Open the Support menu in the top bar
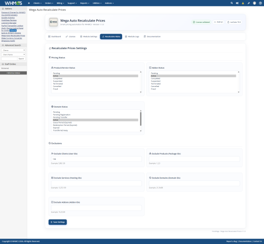This screenshot has height=244, width=264. [x=72, y=3]
